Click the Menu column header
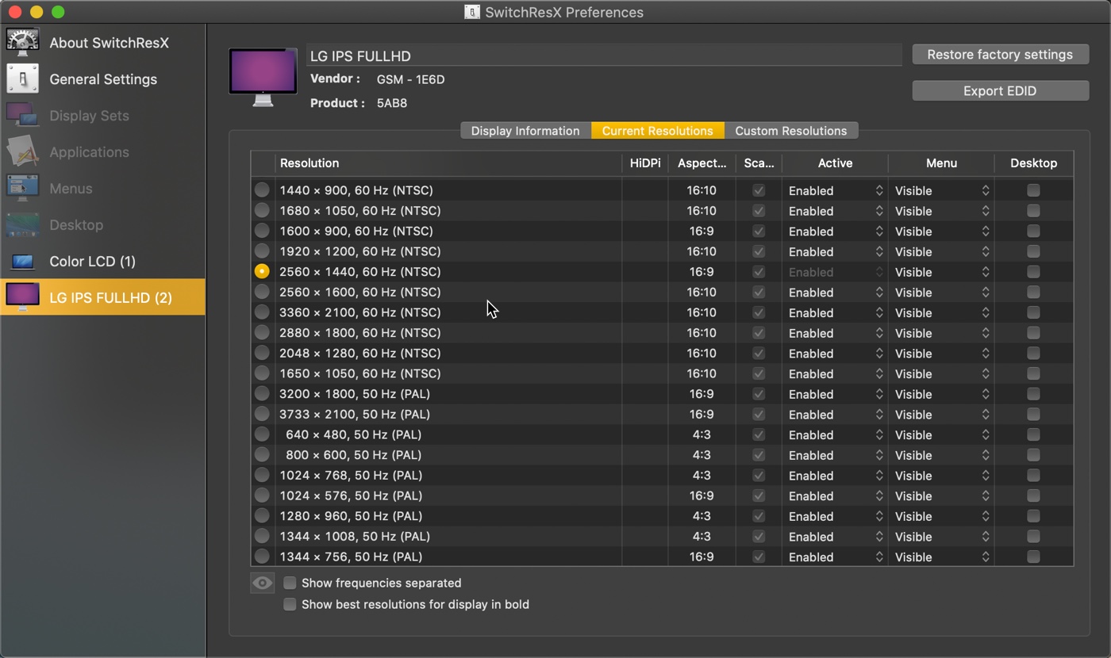The width and height of the screenshot is (1111, 658). [x=941, y=163]
